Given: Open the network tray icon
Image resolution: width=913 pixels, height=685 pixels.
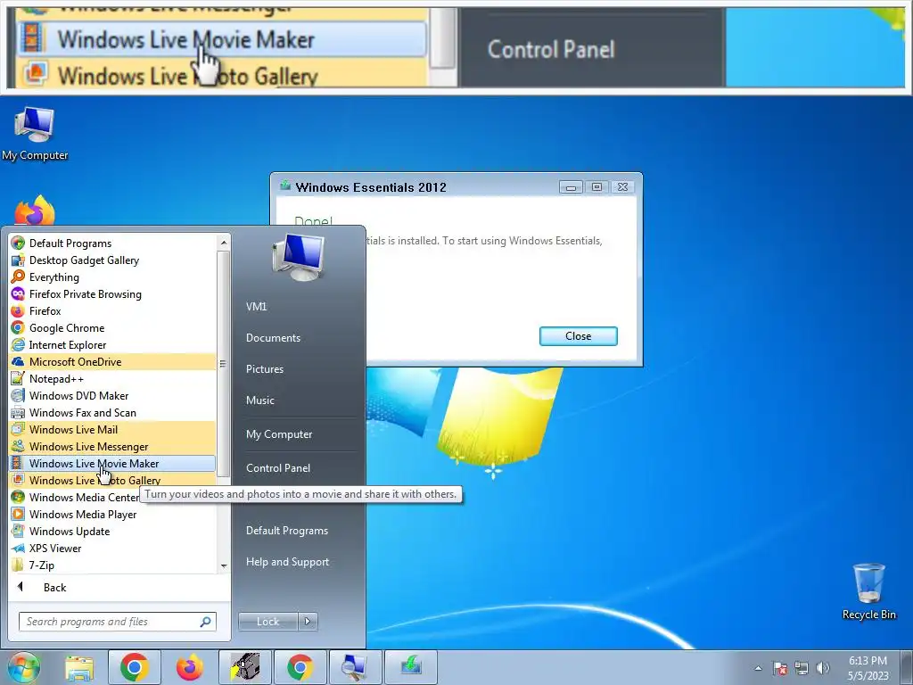Looking at the screenshot, I should click(802, 668).
